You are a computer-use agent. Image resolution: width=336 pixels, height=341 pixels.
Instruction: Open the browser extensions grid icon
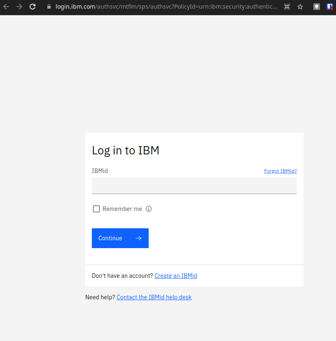point(287,6)
